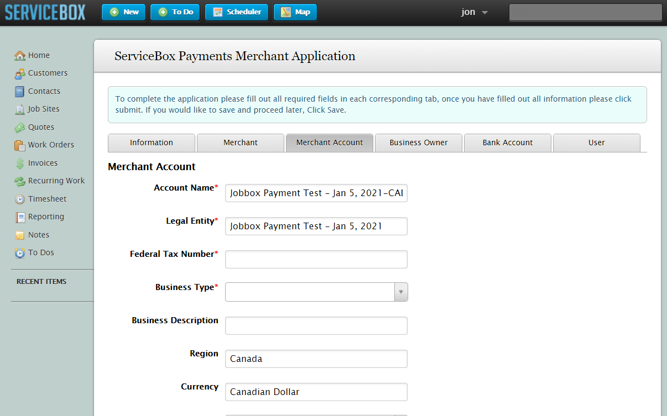
Task: Click the New button label
Action: [131, 12]
